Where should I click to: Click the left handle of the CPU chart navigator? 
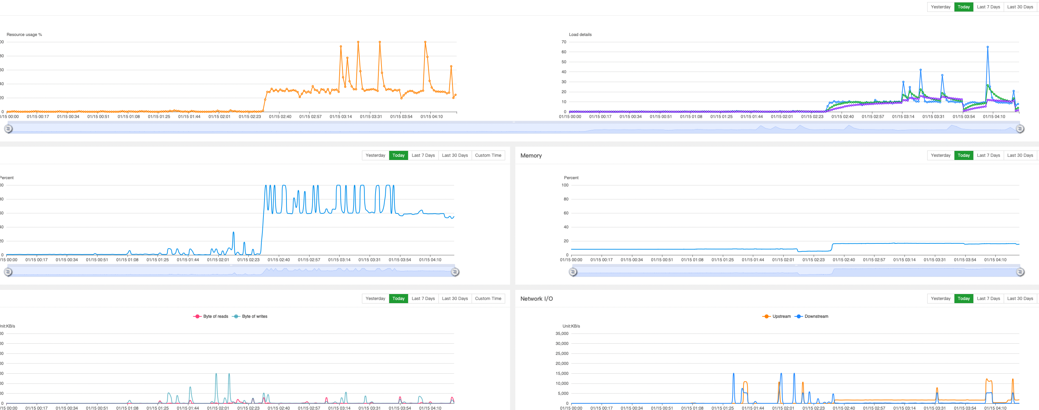pos(7,272)
